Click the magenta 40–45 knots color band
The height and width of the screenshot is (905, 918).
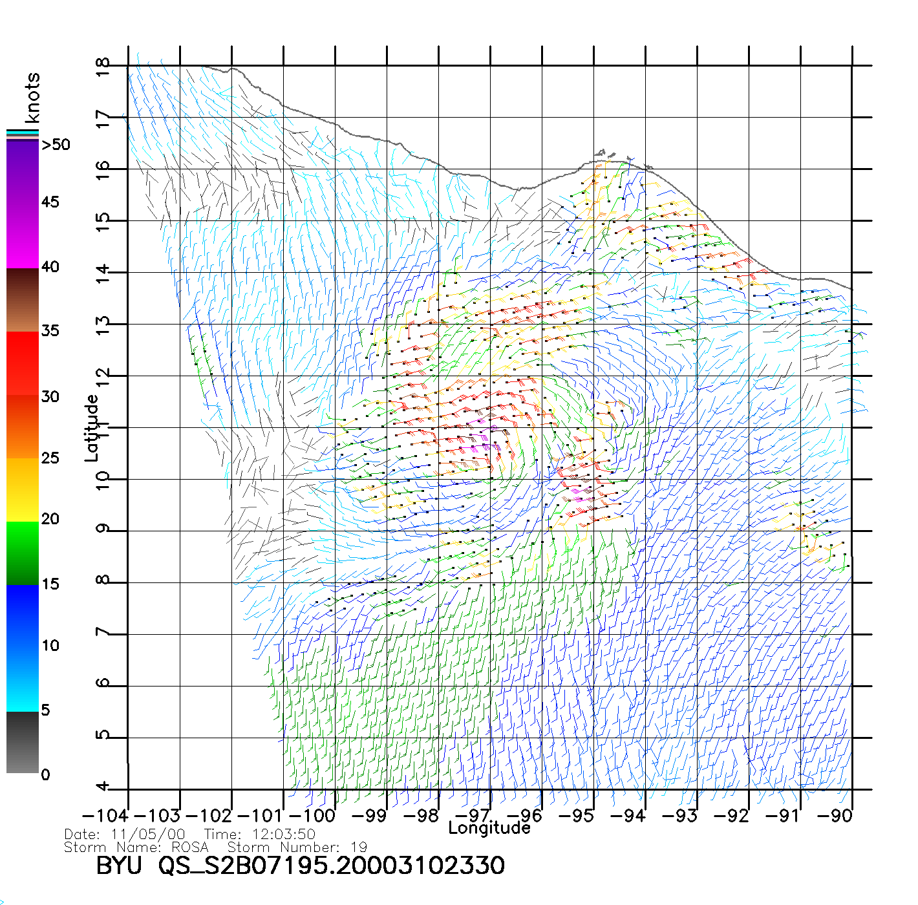(x=23, y=236)
